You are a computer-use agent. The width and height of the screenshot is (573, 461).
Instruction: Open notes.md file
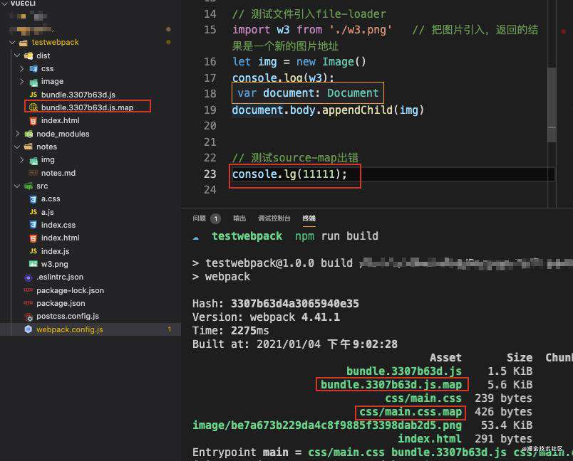tap(58, 173)
